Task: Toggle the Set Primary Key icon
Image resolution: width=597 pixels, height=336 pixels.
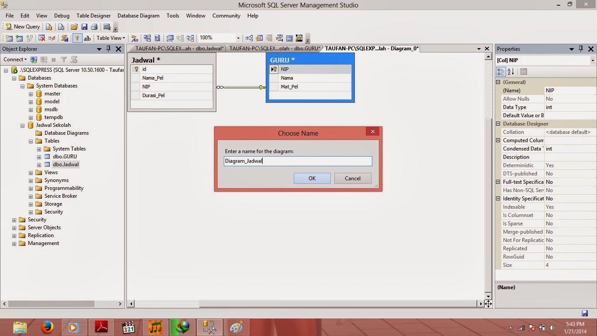Action: point(77,38)
